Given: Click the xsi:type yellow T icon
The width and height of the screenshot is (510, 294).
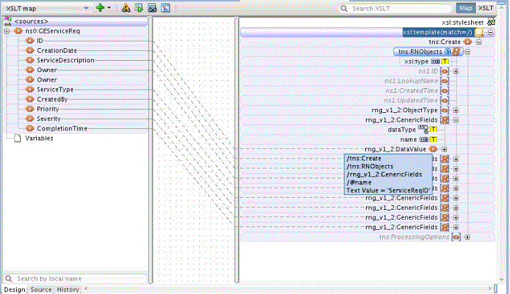Looking at the screenshot, I should [x=444, y=61].
